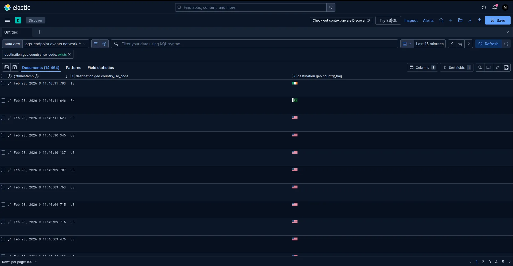This screenshot has height=266, width=513.
Task: Open the main navigation hamburger menu
Action: 7,20
